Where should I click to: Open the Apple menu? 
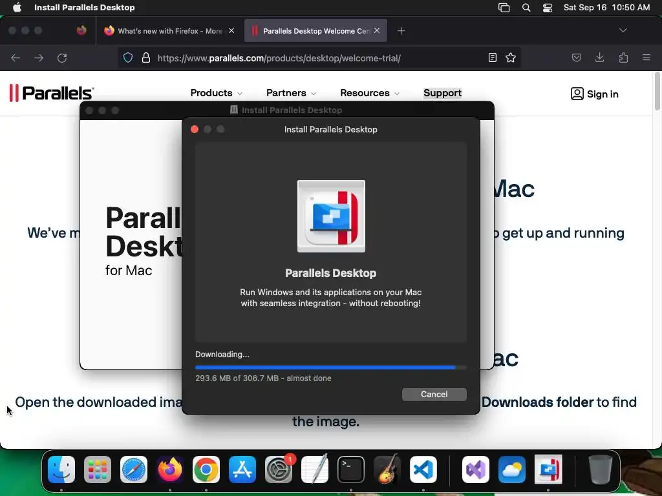(x=17, y=8)
